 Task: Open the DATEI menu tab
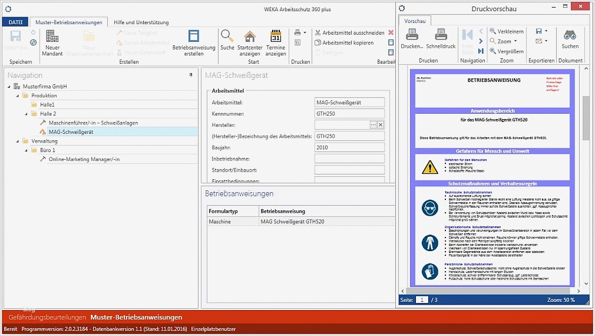[x=15, y=22]
